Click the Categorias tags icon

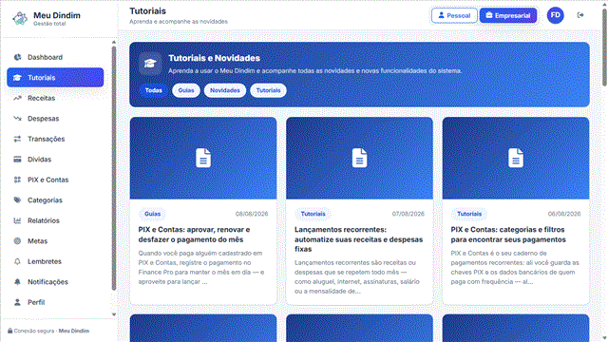pos(17,200)
